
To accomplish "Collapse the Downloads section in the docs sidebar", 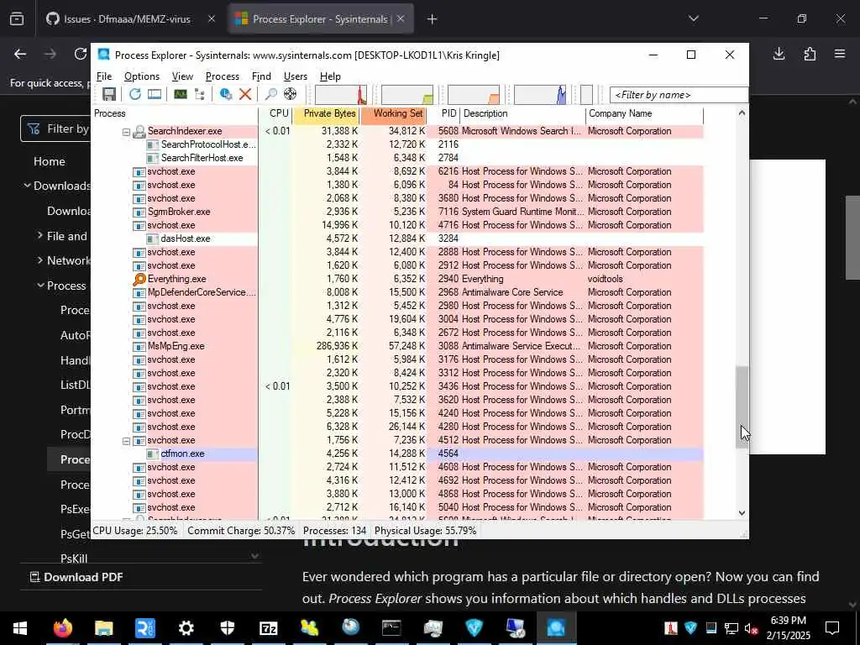I will pos(27,186).
